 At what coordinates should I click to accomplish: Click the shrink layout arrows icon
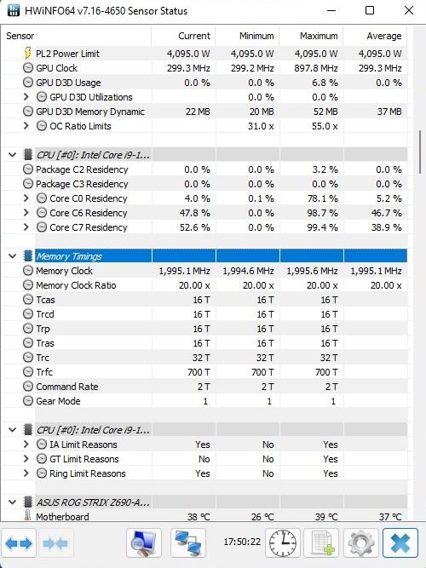pos(55,543)
